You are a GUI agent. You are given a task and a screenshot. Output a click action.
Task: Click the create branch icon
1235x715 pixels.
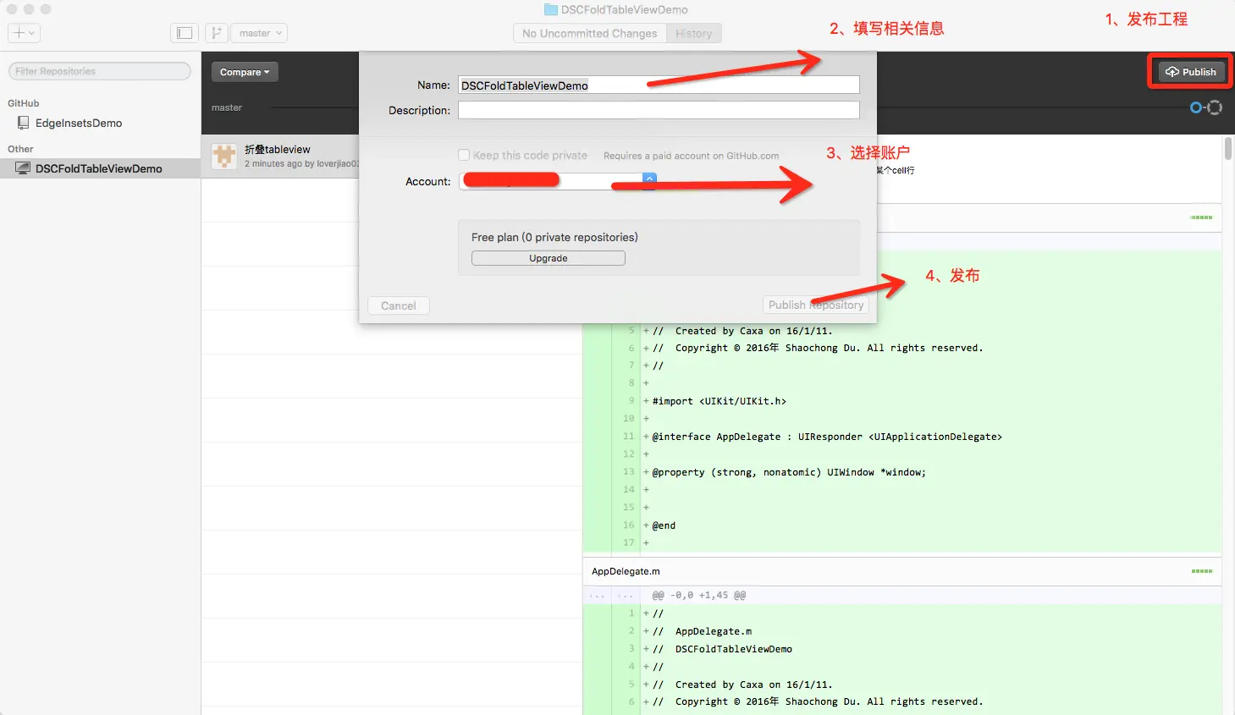point(216,33)
